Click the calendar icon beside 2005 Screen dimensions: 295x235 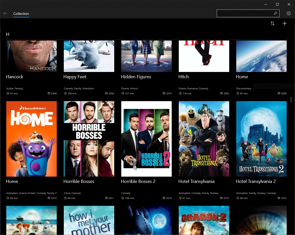[x=221, y=93]
